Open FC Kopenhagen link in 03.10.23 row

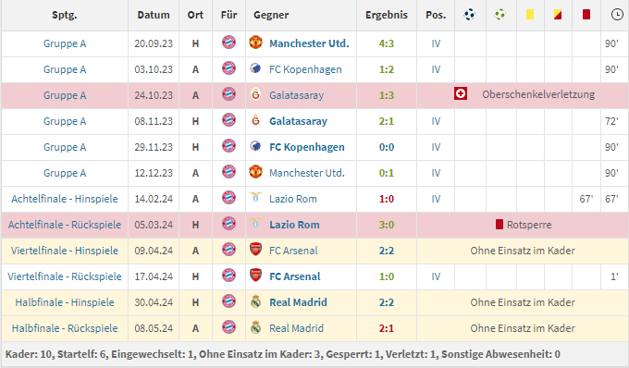[305, 69]
